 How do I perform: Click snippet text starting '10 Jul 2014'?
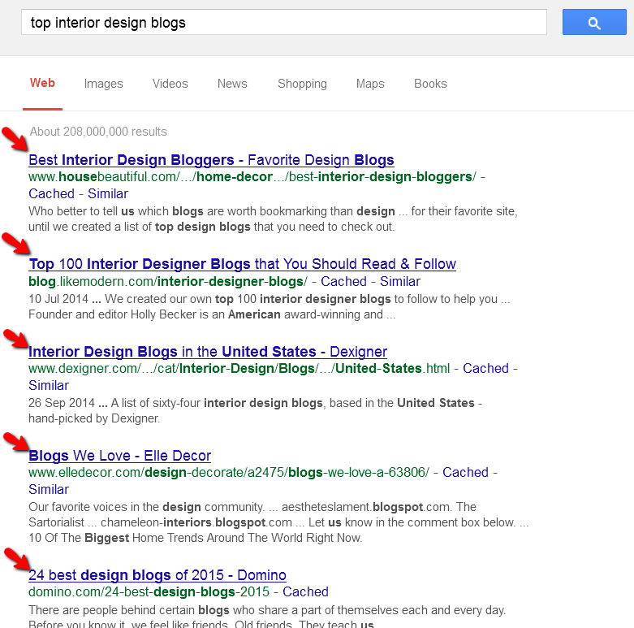coord(270,307)
